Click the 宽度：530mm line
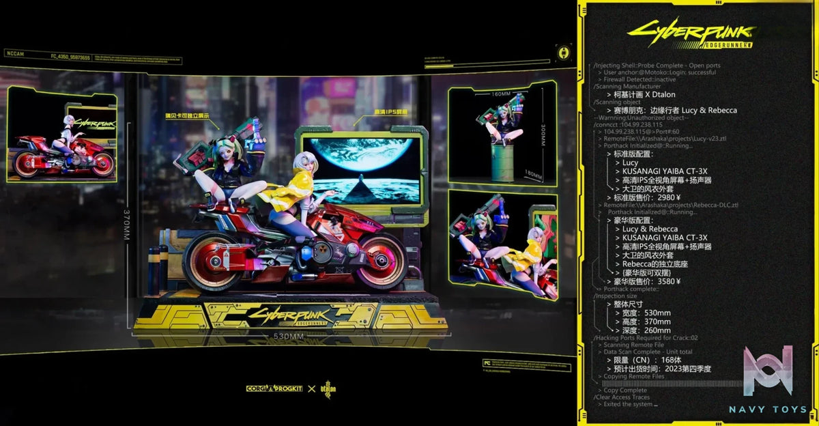This screenshot has width=819, height=426. point(643,313)
